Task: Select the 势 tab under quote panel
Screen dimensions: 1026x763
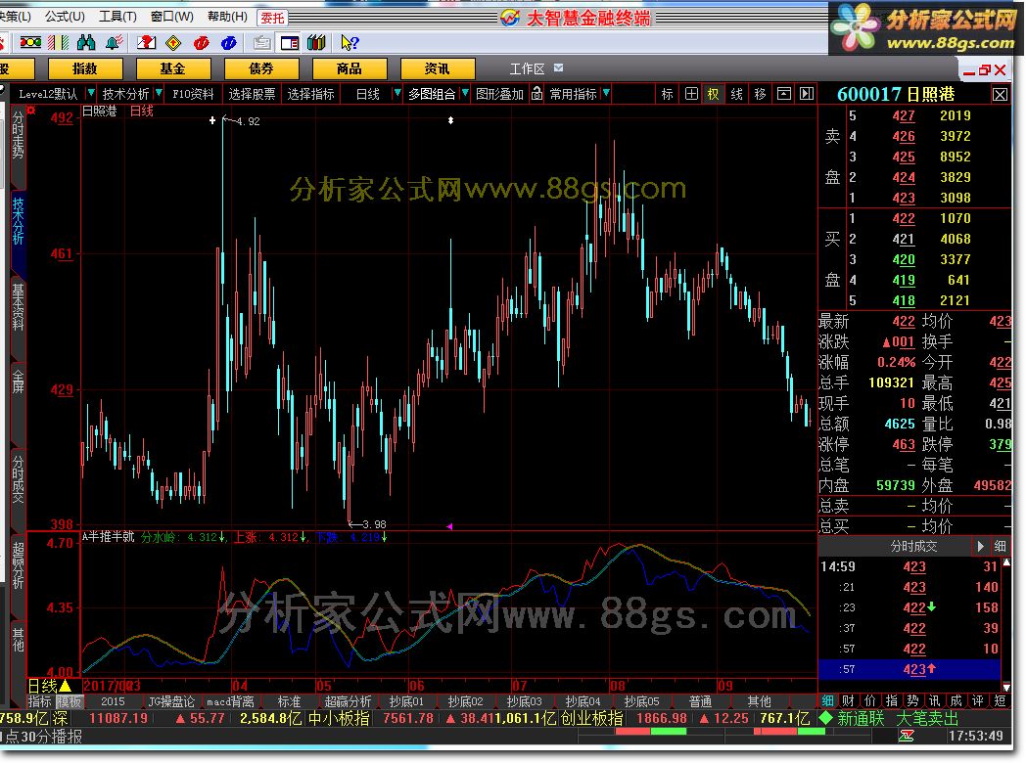Action: point(912,701)
